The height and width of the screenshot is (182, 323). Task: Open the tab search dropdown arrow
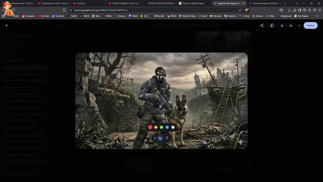[297, 3]
